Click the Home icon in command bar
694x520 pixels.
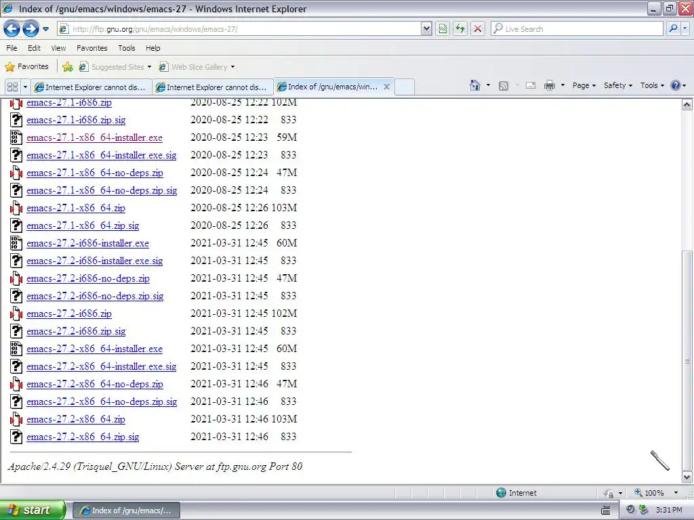point(475,85)
